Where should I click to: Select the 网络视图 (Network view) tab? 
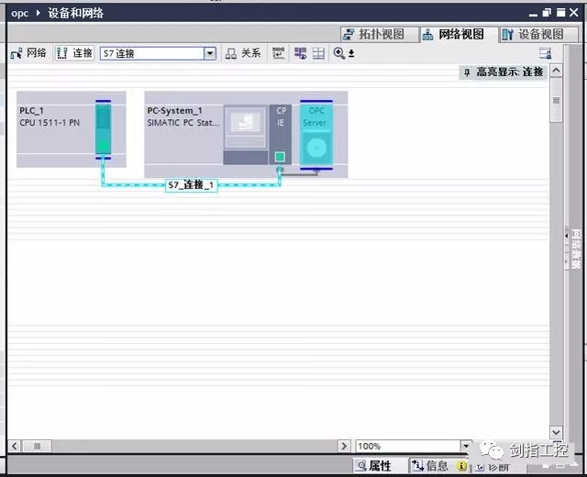[453, 34]
